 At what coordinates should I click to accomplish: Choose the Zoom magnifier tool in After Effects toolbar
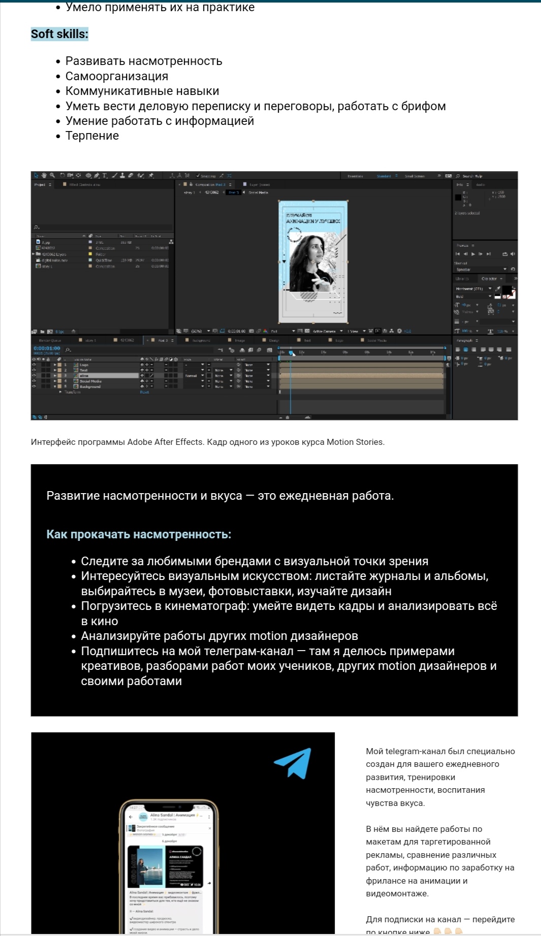coord(52,176)
